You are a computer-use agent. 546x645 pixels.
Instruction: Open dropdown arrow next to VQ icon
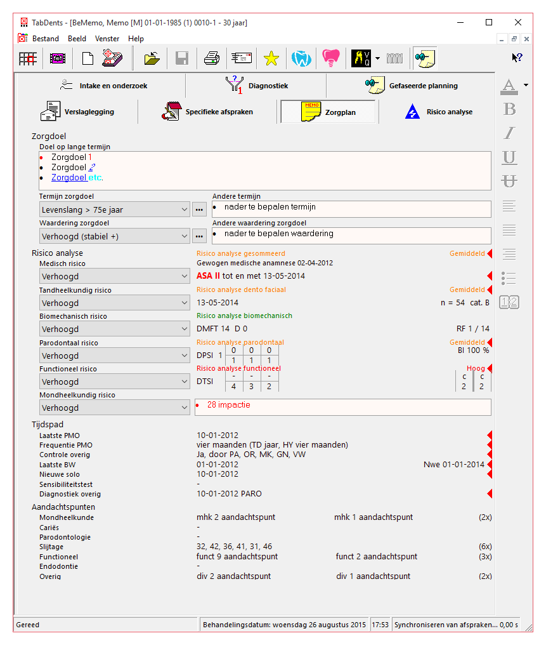377,58
